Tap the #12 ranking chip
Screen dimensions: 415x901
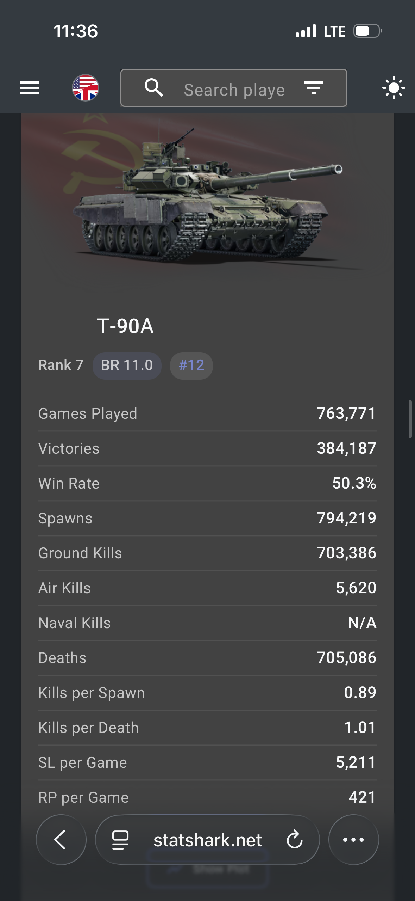point(191,366)
